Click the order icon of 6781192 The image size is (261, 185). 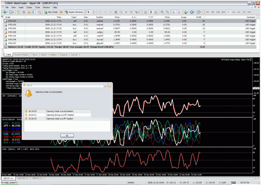[5, 36]
